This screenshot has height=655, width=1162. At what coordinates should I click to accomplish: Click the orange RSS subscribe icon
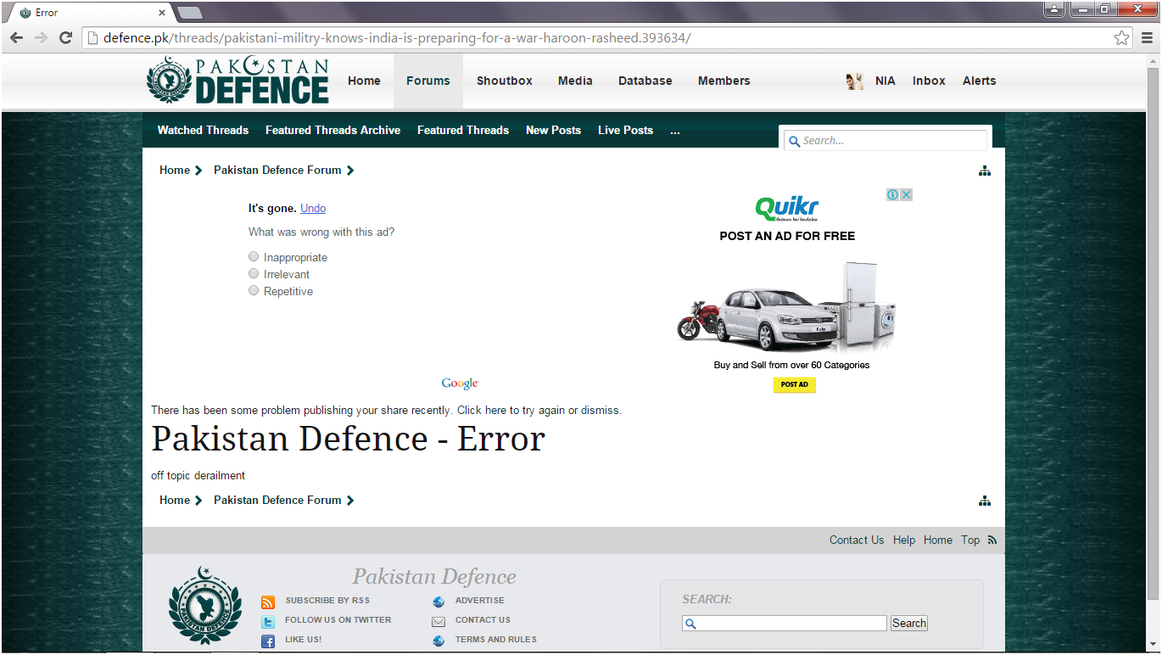(x=268, y=602)
